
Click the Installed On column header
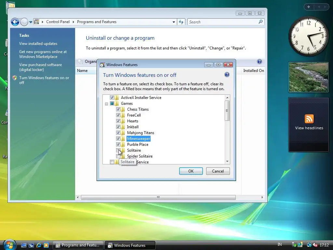click(x=254, y=71)
